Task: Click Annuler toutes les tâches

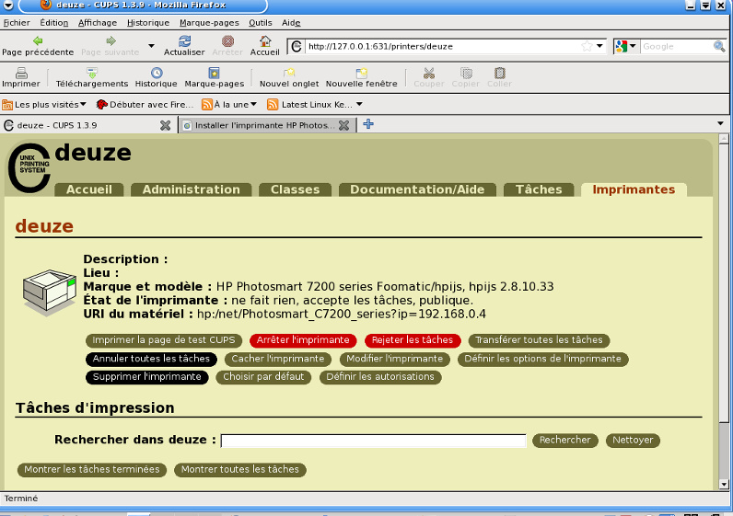Action: coord(151,359)
